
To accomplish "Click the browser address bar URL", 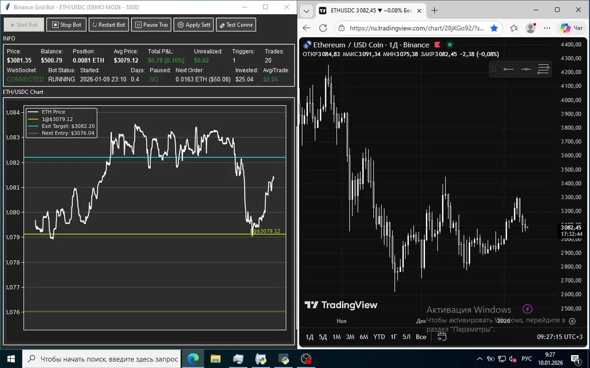I will point(416,28).
